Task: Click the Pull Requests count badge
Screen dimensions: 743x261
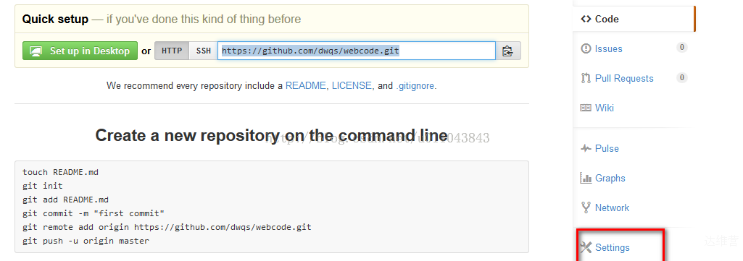Action: click(x=682, y=77)
